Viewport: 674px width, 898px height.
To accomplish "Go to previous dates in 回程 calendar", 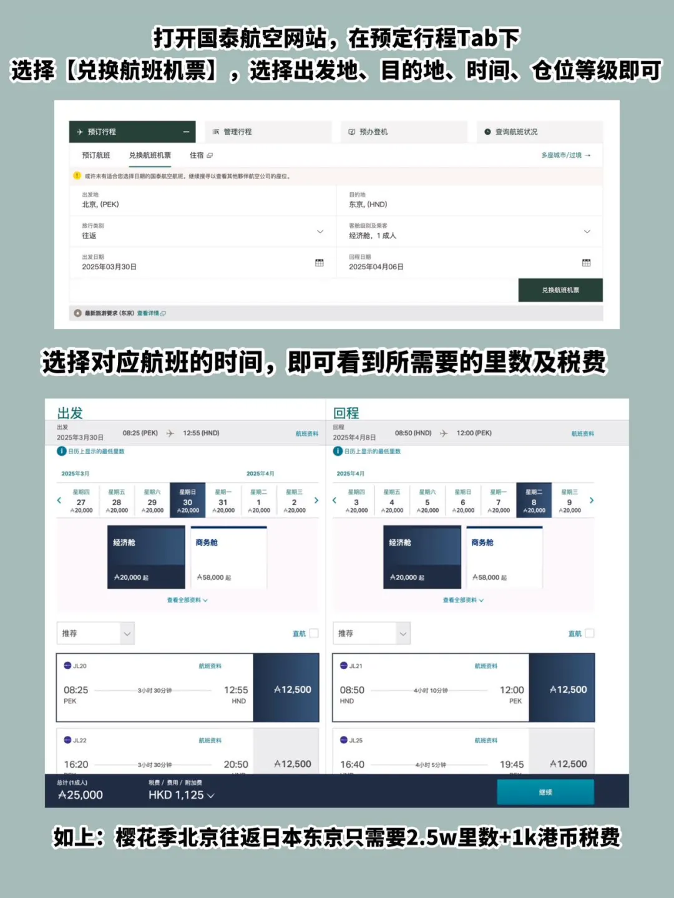I will [x=335, y=500].
